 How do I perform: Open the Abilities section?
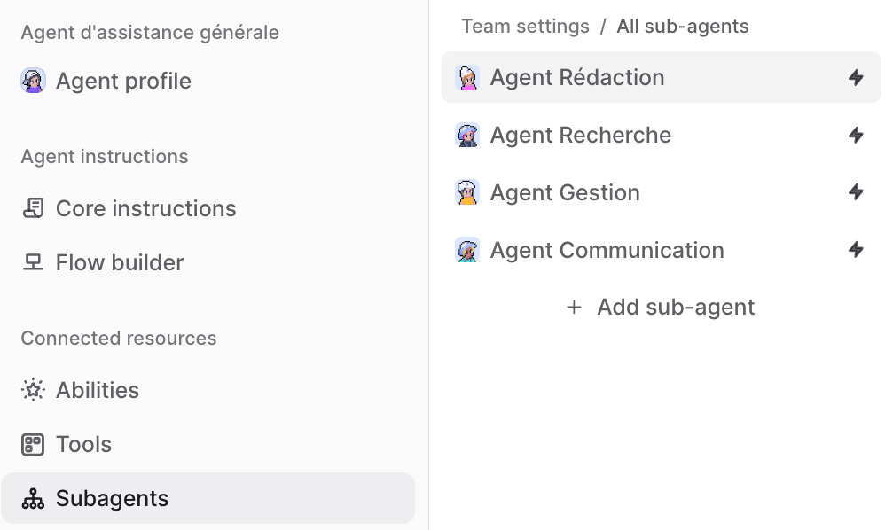[x=208, y=390]
